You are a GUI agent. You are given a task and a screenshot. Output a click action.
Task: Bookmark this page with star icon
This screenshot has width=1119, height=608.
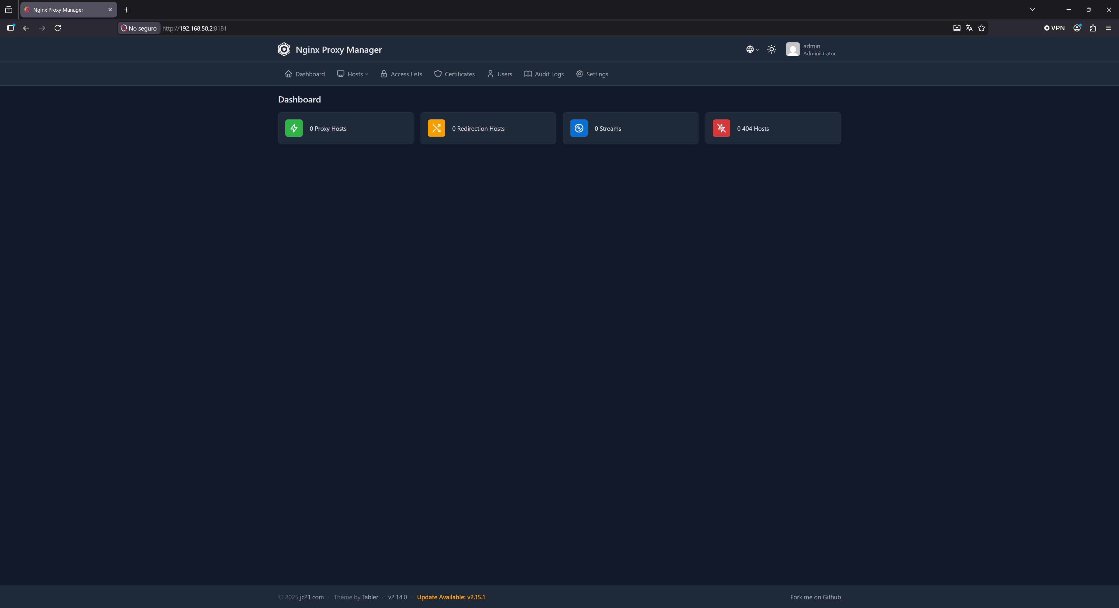tap(981, 28)
